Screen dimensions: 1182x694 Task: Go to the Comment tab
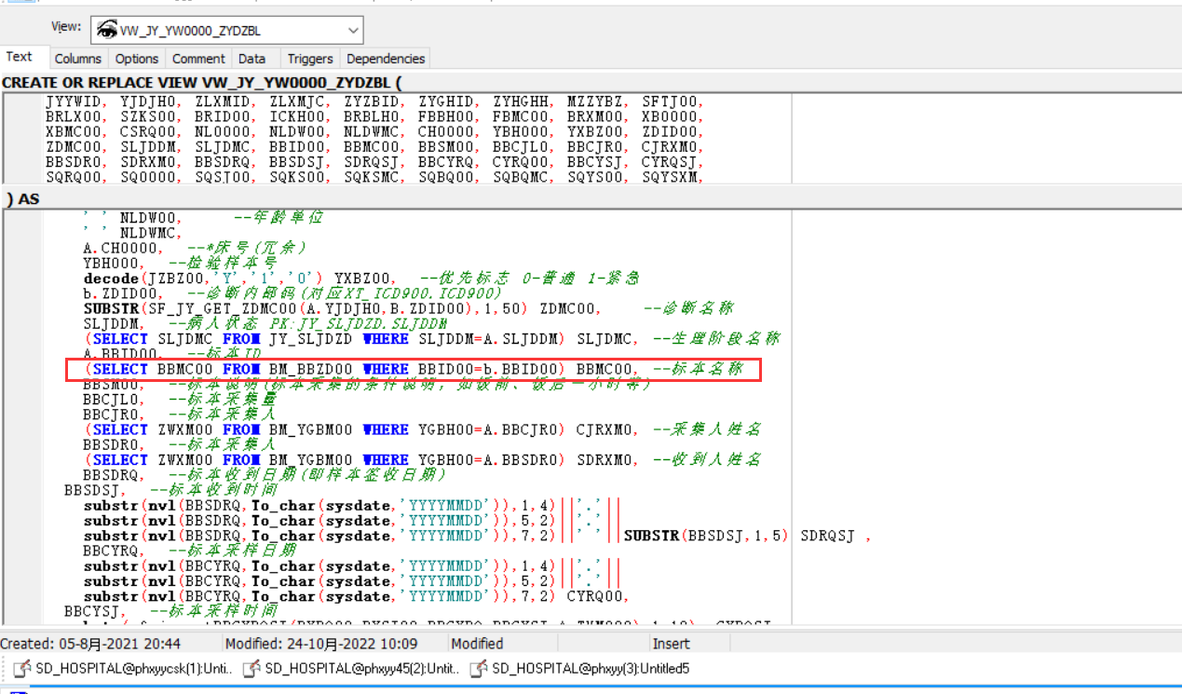pyautogui.click(x=198, y=59)
